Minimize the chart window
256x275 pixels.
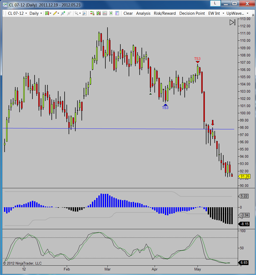pos(226,3)
